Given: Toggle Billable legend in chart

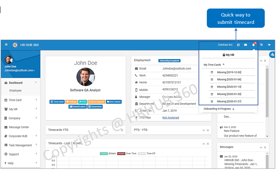Looking at the screenshot, I should tap(108, 154).
